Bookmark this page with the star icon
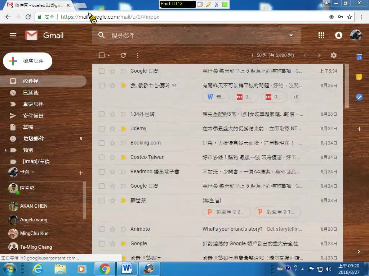 tap(350, 17)
